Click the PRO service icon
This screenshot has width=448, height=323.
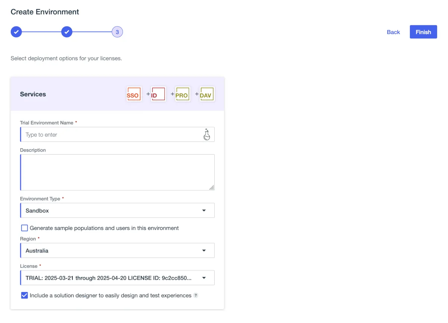click(182, 94)
